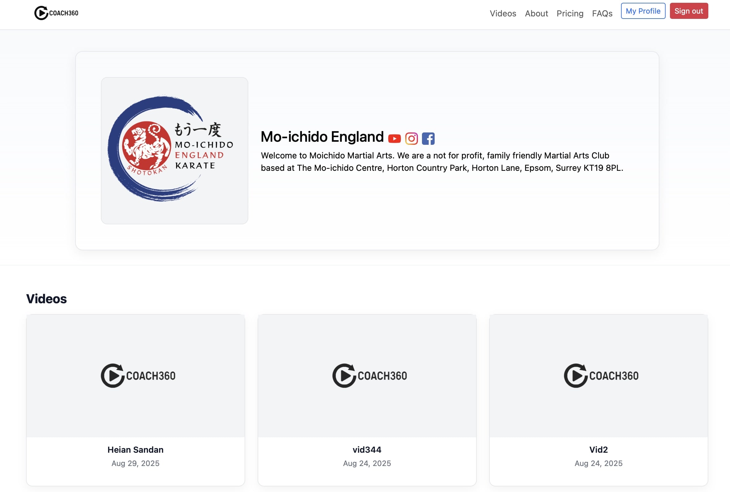Viewport: 730px width, 492px height.
Task: Go to the About page
Action: point(536,14)
